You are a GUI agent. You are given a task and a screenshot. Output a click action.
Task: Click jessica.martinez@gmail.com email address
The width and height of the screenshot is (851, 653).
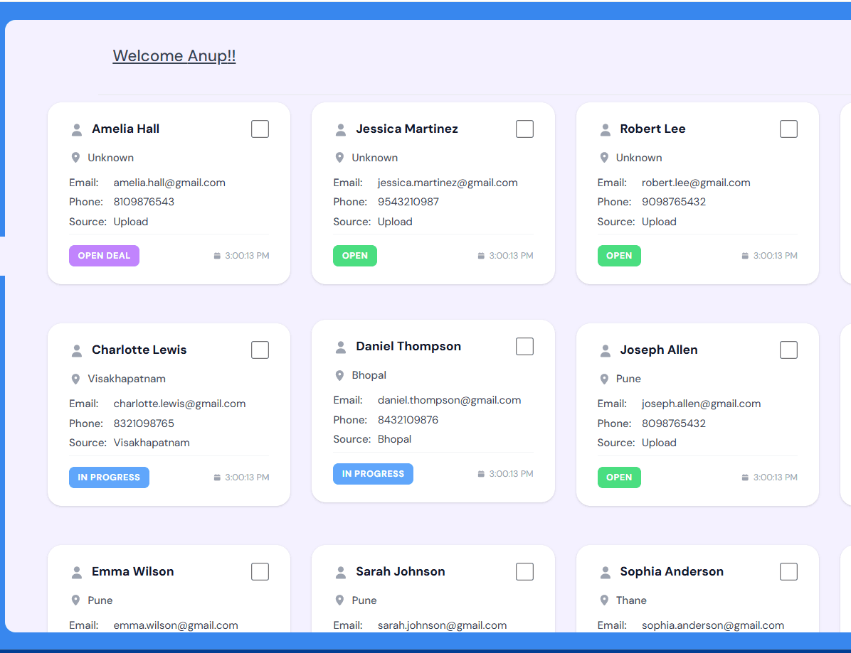pos(447,182)
